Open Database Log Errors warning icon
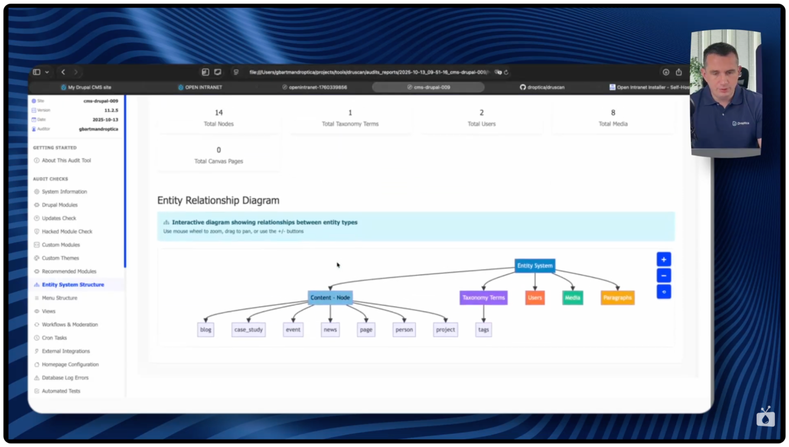 [37, 378]
